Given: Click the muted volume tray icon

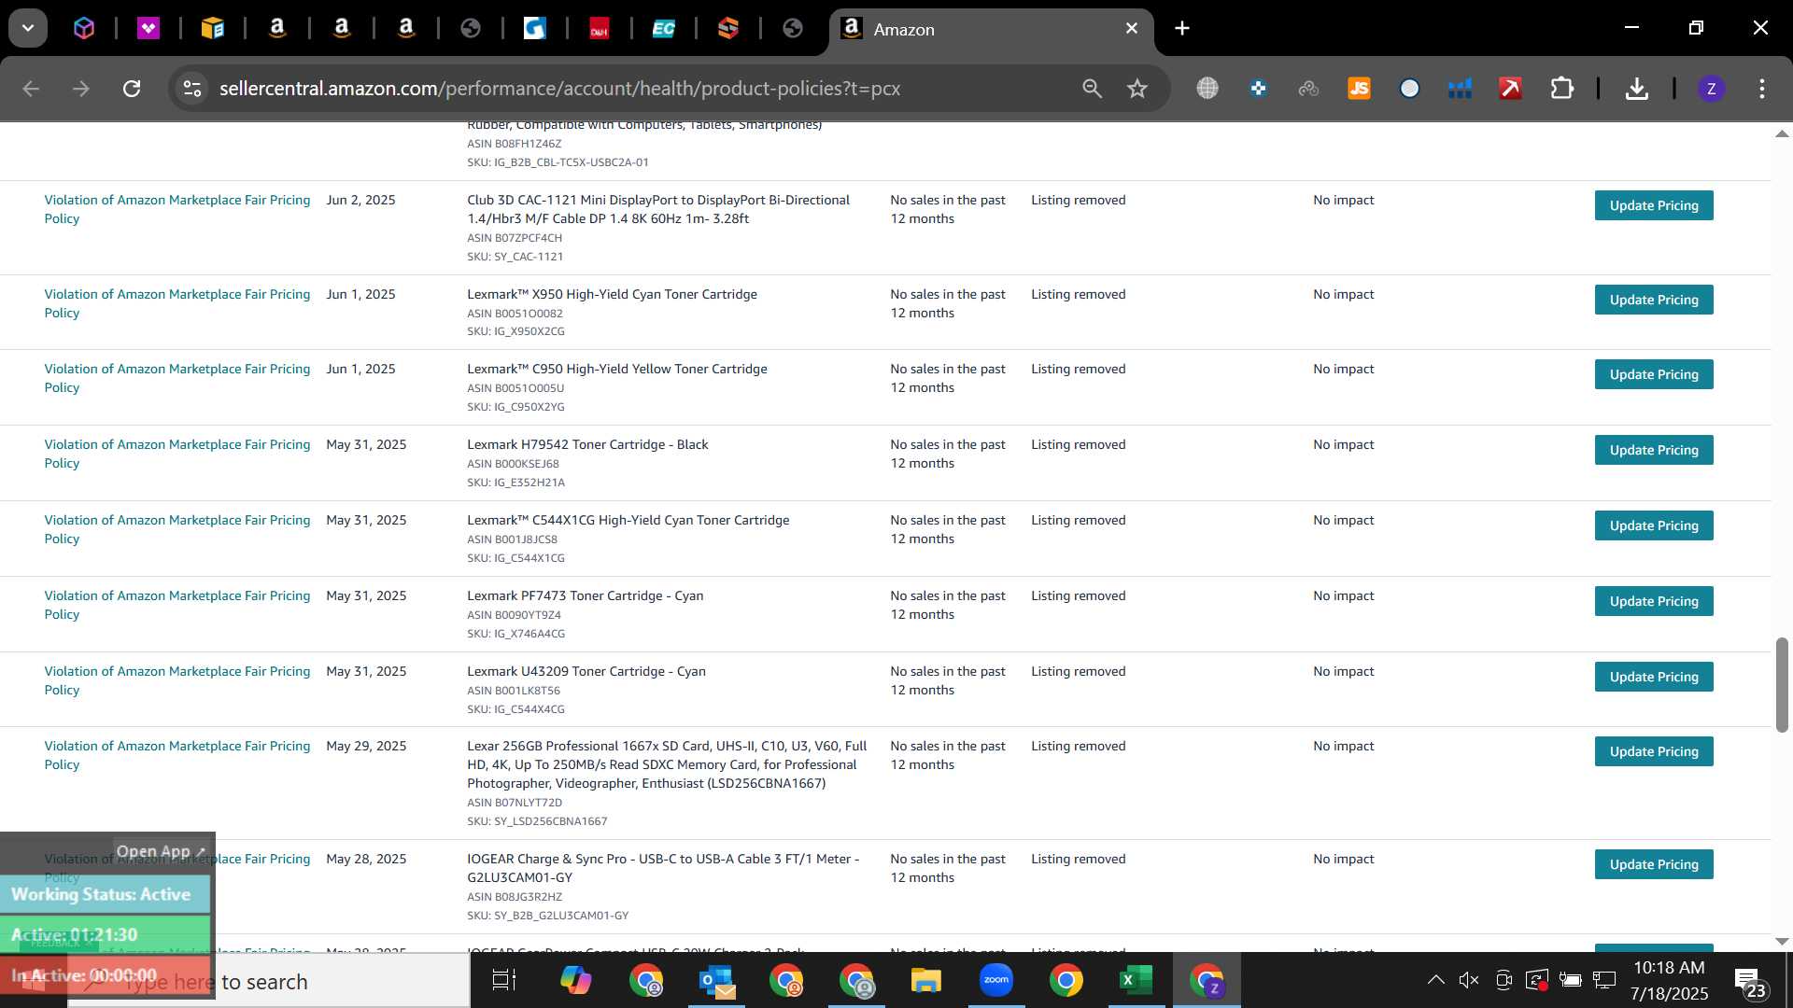Looking at the screenshot, I should tap(1469, 980).
